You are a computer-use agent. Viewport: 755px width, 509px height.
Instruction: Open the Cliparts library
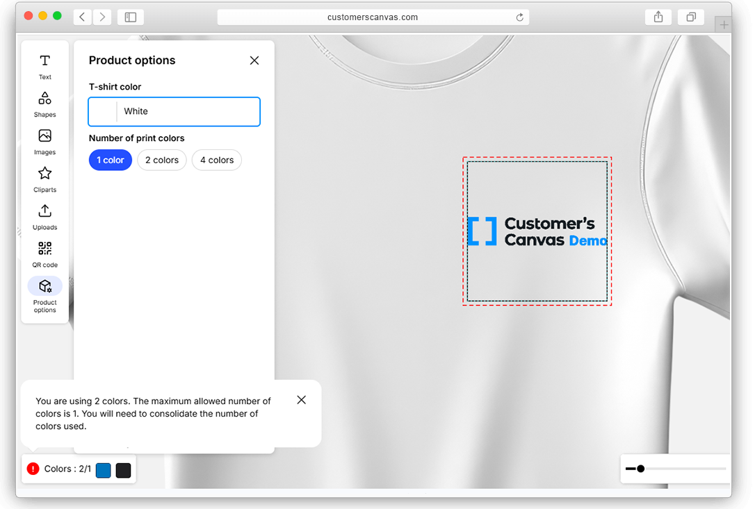pos(45,178)
